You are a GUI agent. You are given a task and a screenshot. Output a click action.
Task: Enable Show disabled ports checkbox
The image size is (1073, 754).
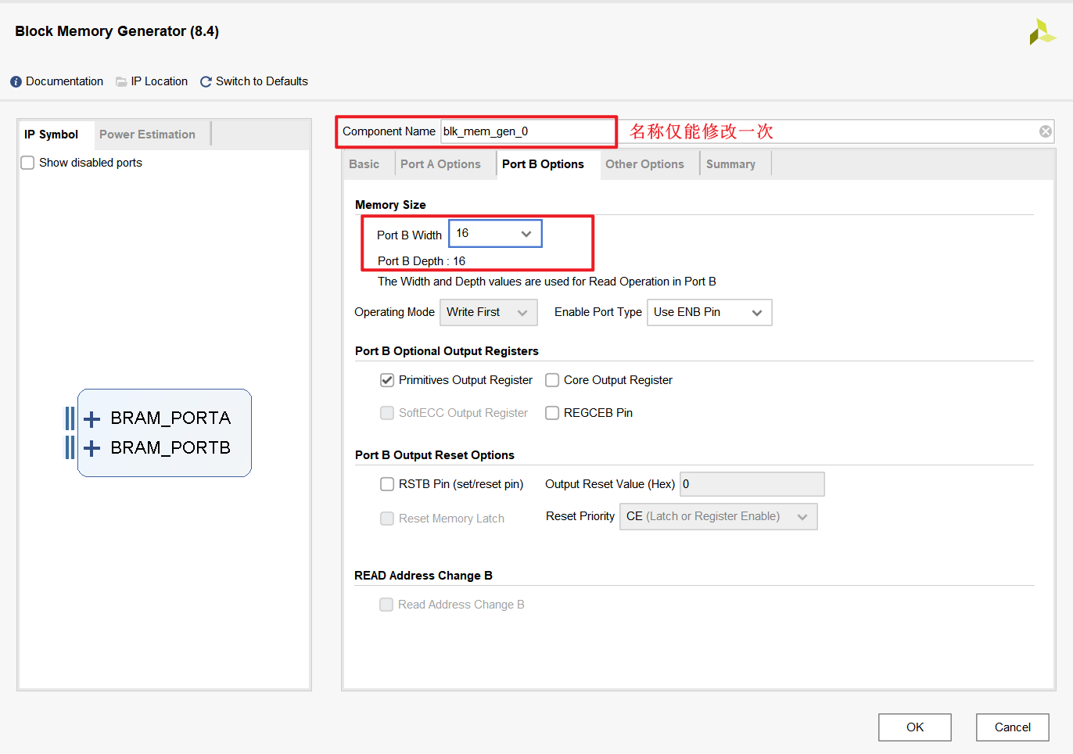27,163
